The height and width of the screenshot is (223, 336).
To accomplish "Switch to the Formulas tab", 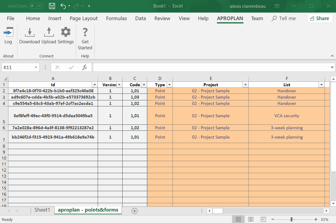I will [116, 18].
